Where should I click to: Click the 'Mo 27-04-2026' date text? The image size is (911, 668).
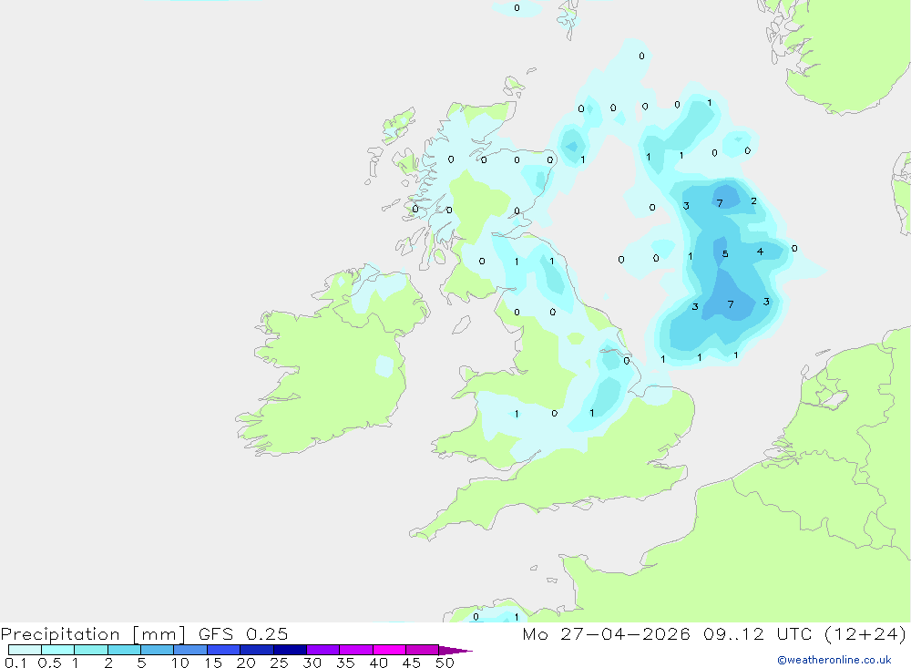coord(606,633)
